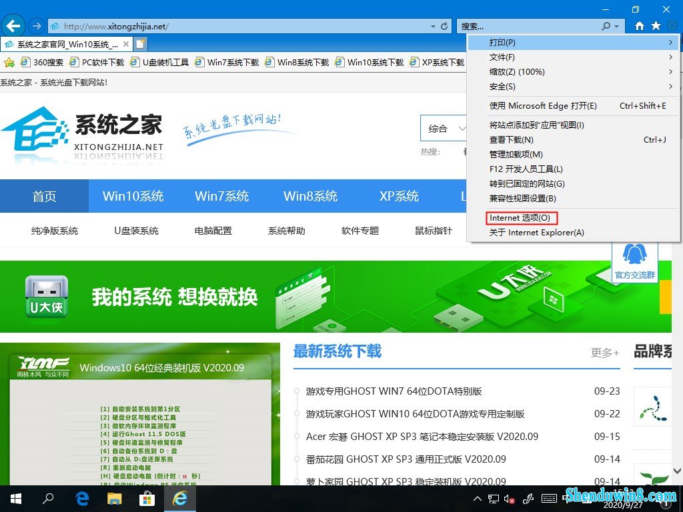Open the 系统帮助 link
Viewport: 683px width, 512px height.
pos(286,231)
